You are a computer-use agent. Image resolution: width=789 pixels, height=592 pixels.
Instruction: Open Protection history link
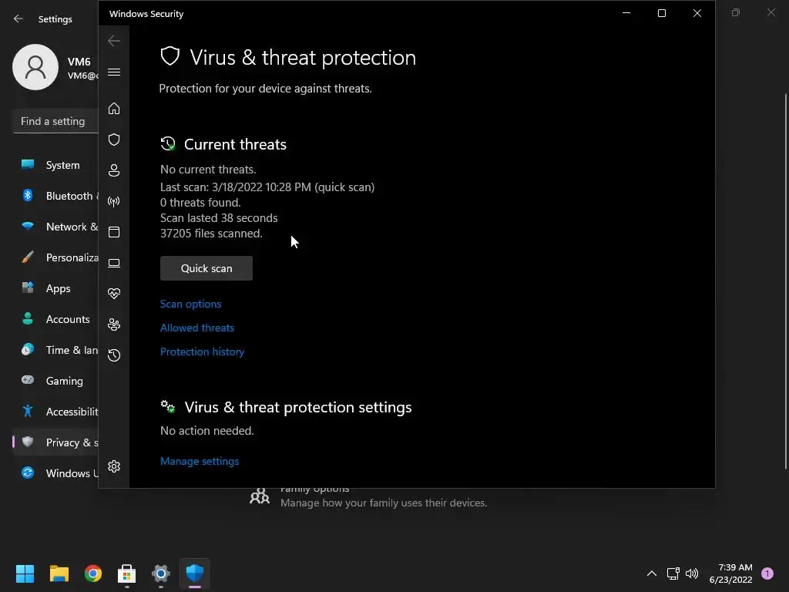click(203, 351)
